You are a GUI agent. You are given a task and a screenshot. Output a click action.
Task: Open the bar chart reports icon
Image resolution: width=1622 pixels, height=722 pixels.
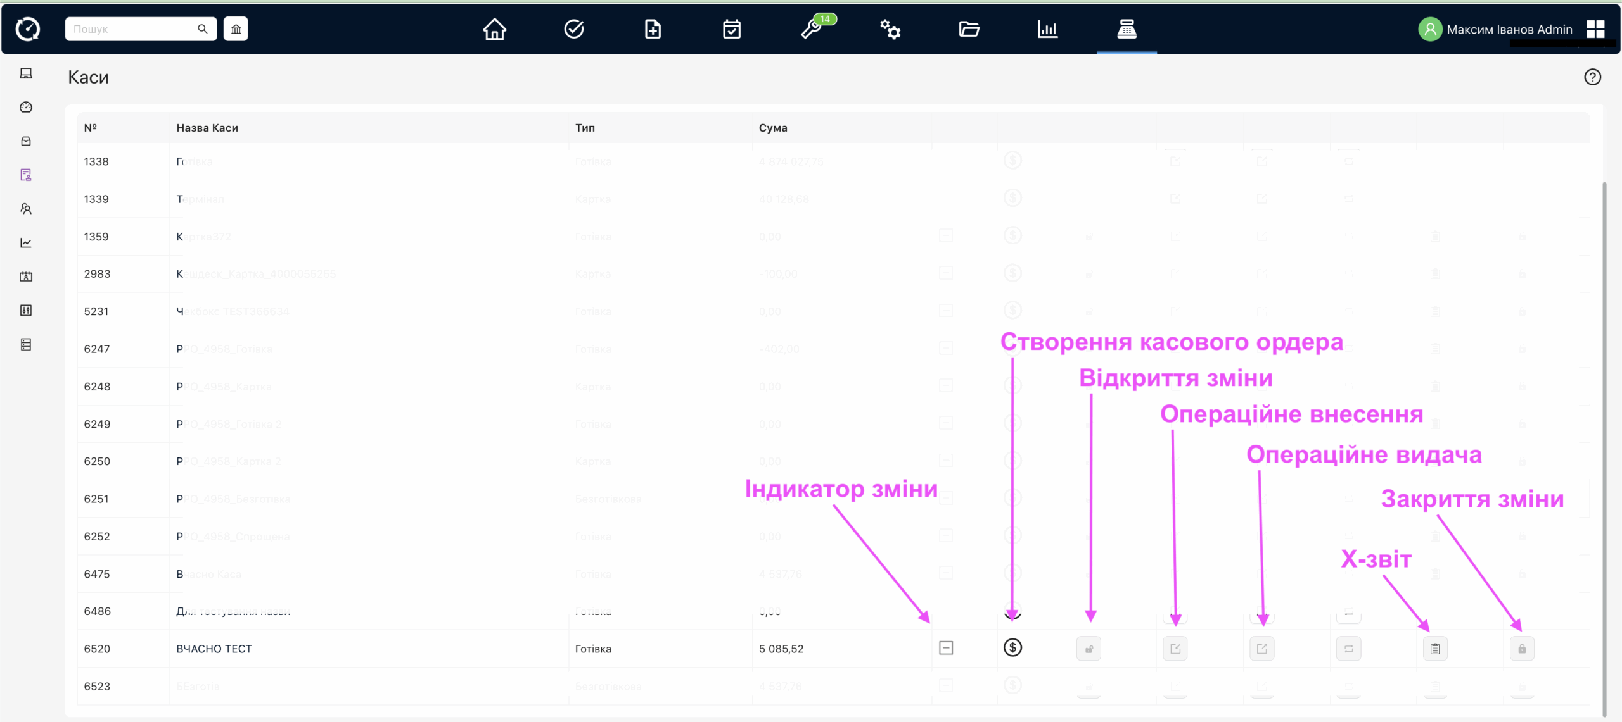(x=1047, y=29)
